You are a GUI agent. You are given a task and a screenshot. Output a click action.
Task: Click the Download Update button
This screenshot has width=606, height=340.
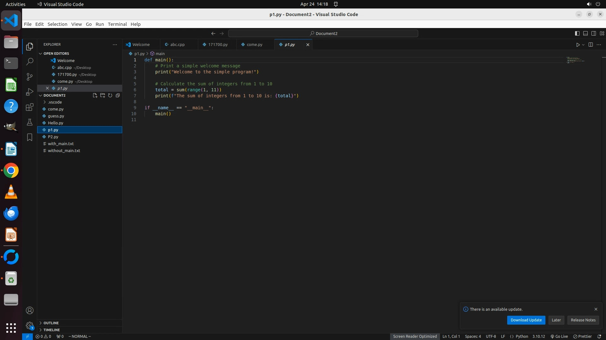pyautogui.click(x=526, y=320)
